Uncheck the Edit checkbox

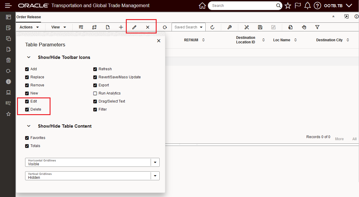tap(27, 101)
